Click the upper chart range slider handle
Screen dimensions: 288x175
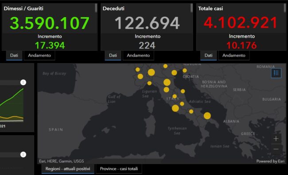point(23,83)
